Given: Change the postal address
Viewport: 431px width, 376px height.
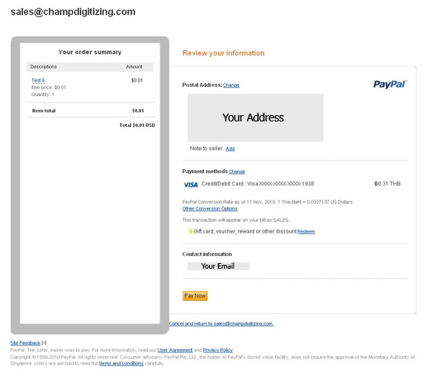Looking at the screenshot, I should click(x=231, y=85).
